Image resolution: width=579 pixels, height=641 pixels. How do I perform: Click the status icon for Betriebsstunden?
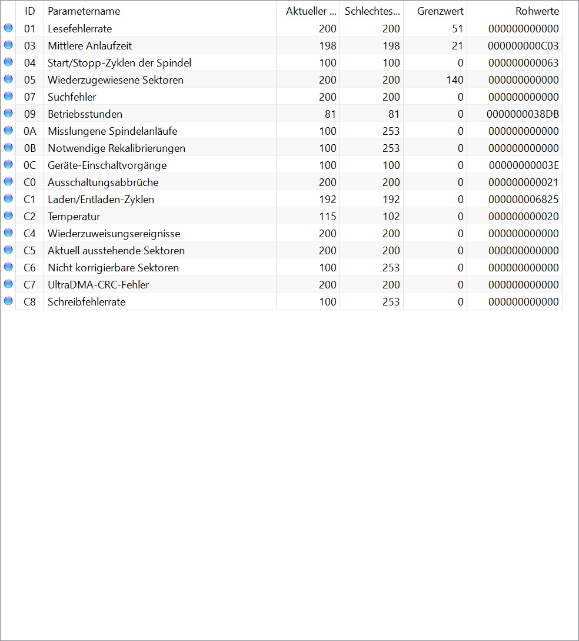pos(8,113)
